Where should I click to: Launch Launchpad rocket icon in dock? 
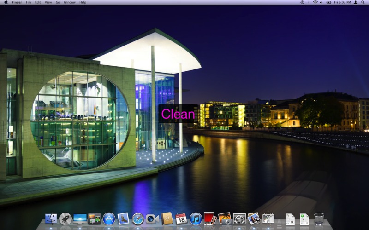pyautogui.click(x=65, y=218)
